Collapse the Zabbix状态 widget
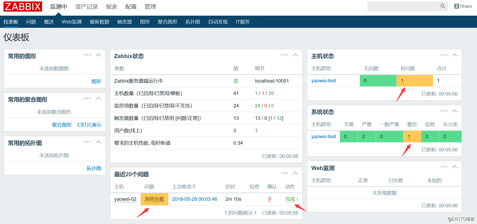477x224 pixels. (296, 55)
